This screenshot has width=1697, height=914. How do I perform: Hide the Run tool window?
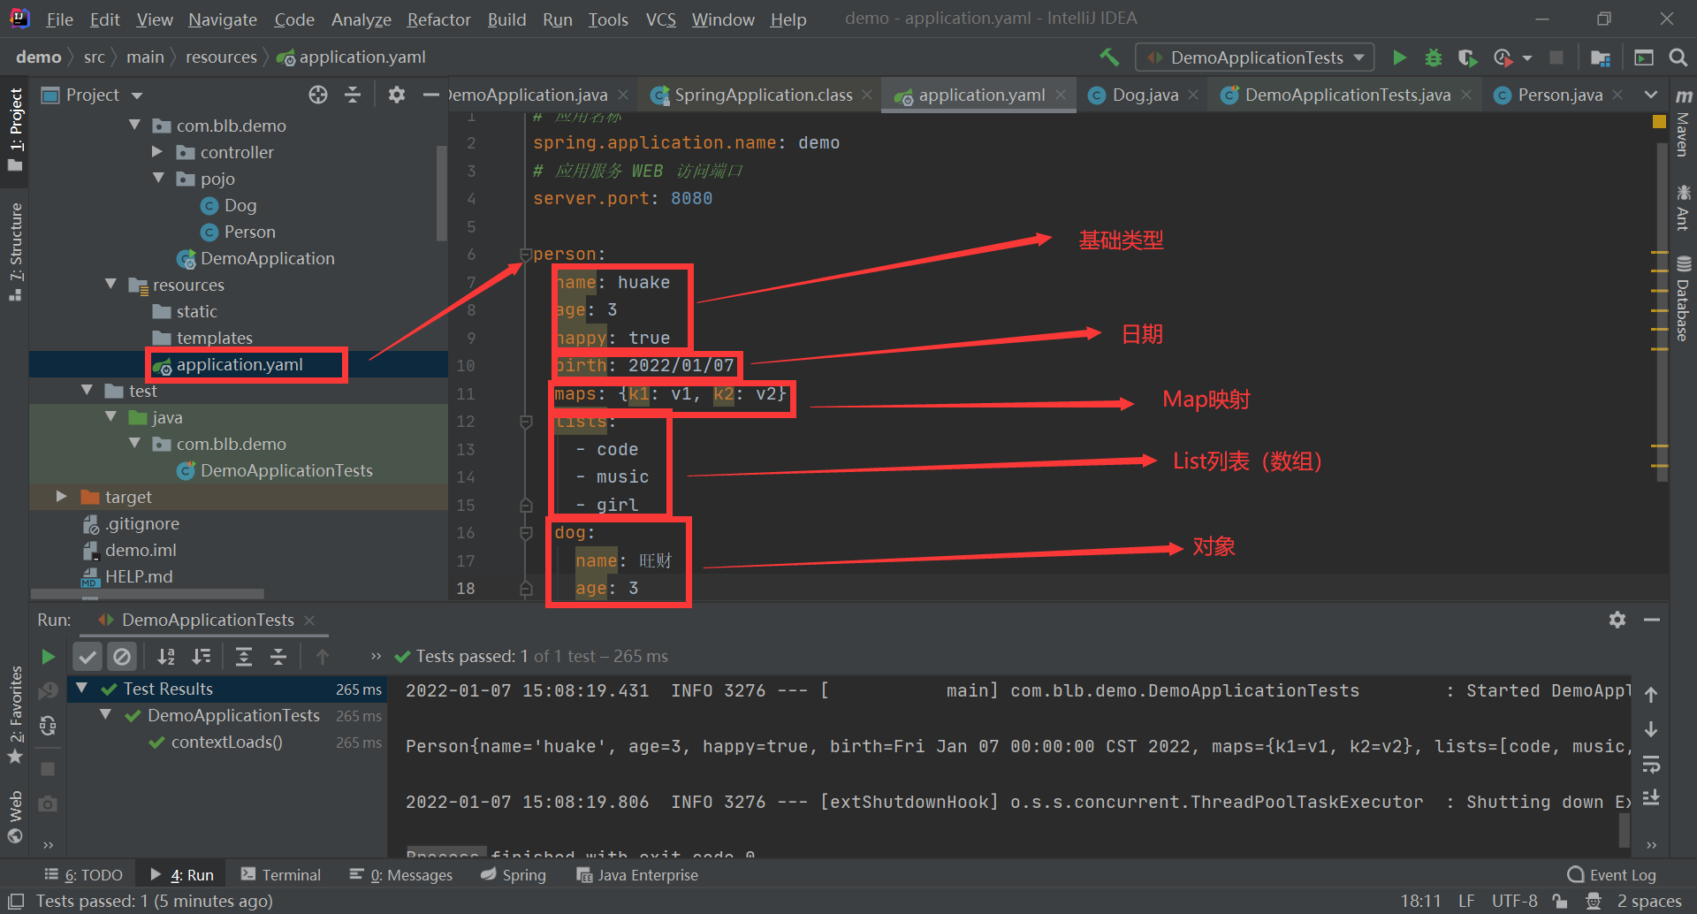point(1652,620)
